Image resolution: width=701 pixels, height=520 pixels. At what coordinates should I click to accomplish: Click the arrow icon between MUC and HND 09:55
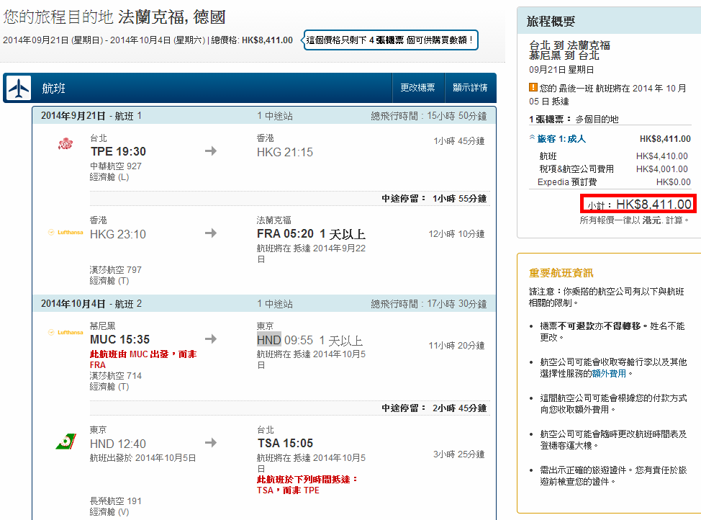pos(211,339)
